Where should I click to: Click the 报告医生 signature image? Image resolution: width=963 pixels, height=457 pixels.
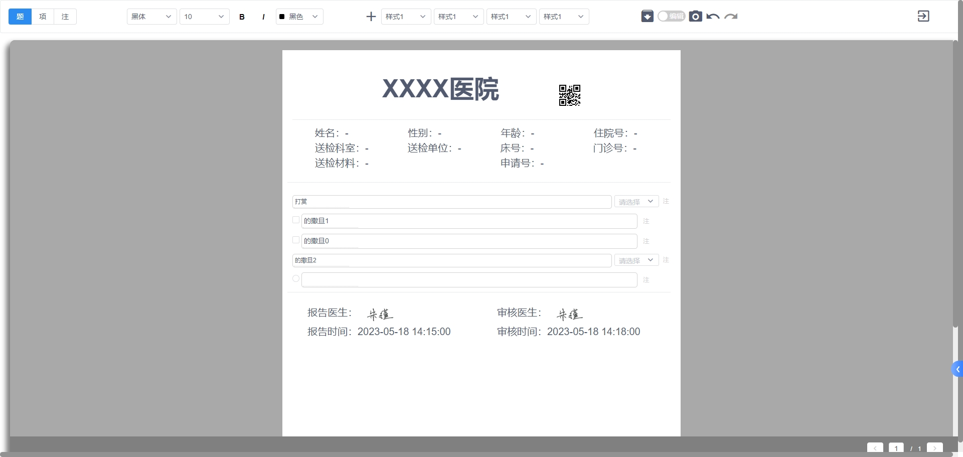380,315
